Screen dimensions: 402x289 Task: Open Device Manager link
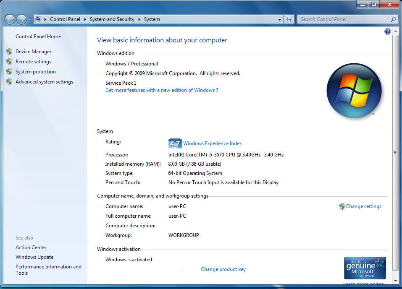coord(33,52)
